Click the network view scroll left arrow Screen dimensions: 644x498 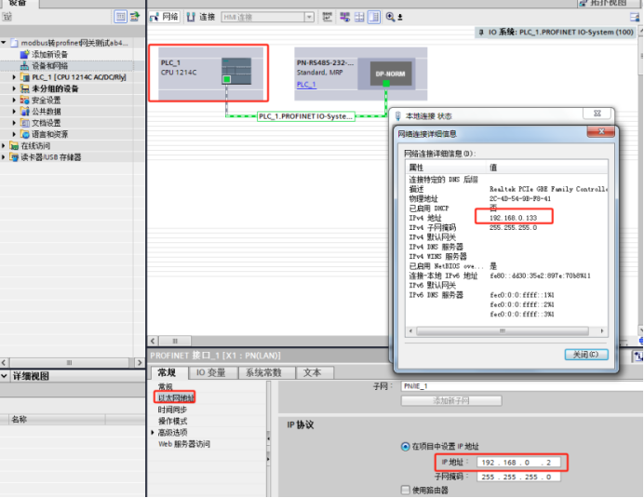pos(153,341)
